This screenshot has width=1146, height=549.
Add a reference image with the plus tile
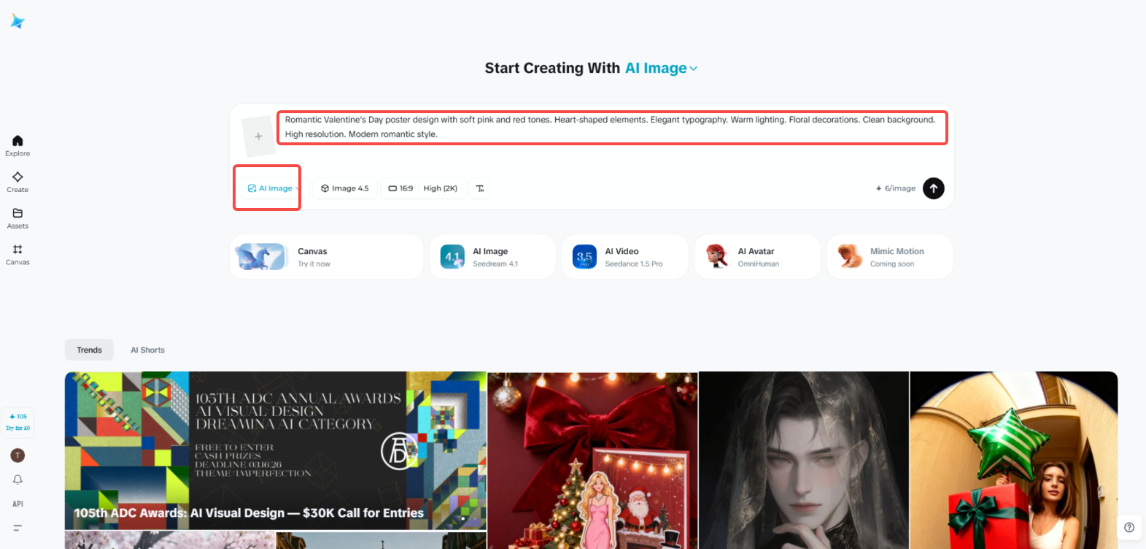[258, 137]
